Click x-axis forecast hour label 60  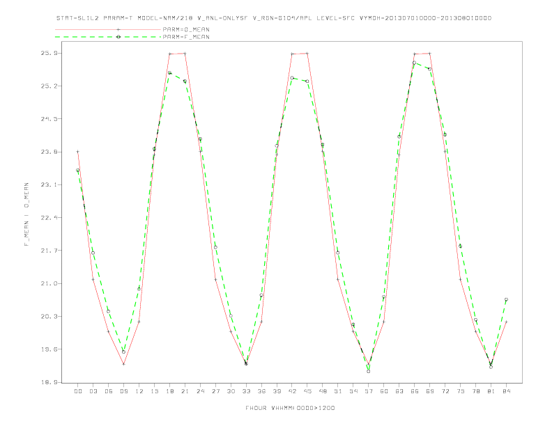click(x=384, y=391)
